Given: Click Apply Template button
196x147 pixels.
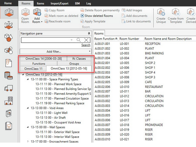Looking at the screenshot, I should (x=93, y=21).
